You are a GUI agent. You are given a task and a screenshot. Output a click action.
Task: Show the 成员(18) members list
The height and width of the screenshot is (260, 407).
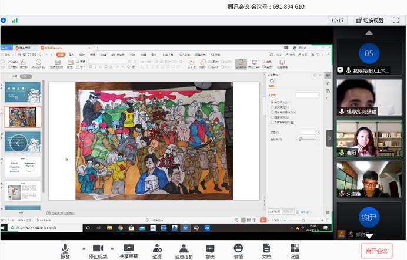184,251
